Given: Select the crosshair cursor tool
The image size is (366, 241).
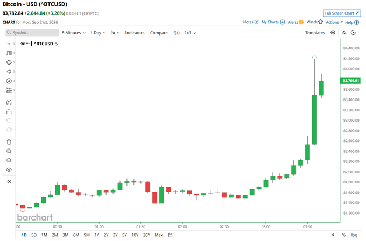Looking at the screenshot, I should click(9, 44).
